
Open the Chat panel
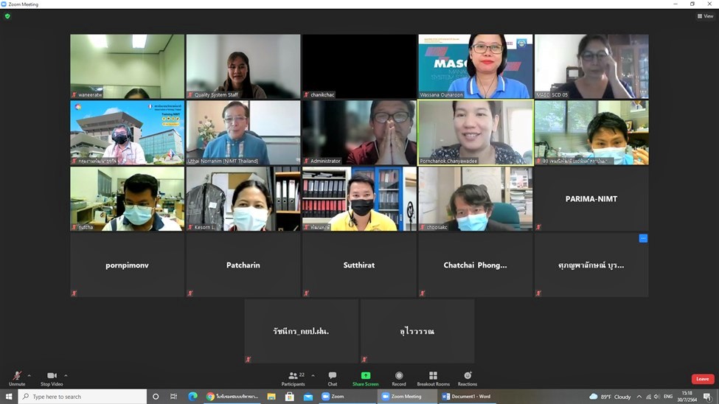click(332, 378)
